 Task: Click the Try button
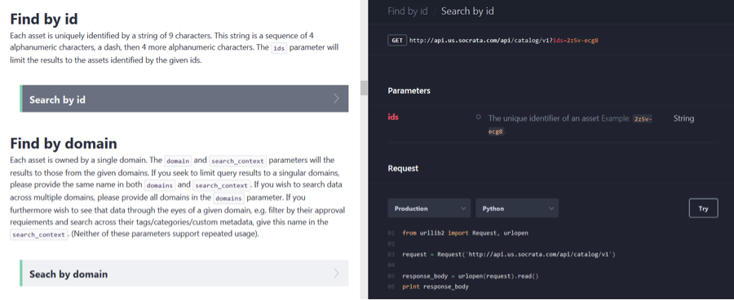(x=704, y=208)
